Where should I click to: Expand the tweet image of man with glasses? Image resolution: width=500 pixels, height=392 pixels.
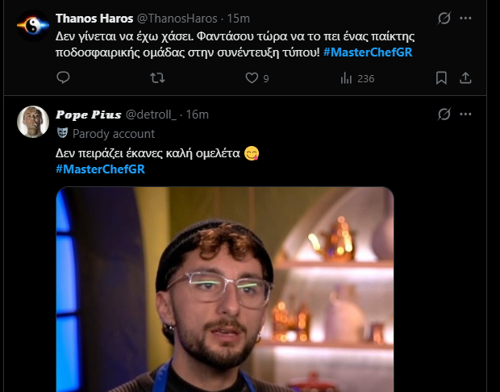point(225,290)
